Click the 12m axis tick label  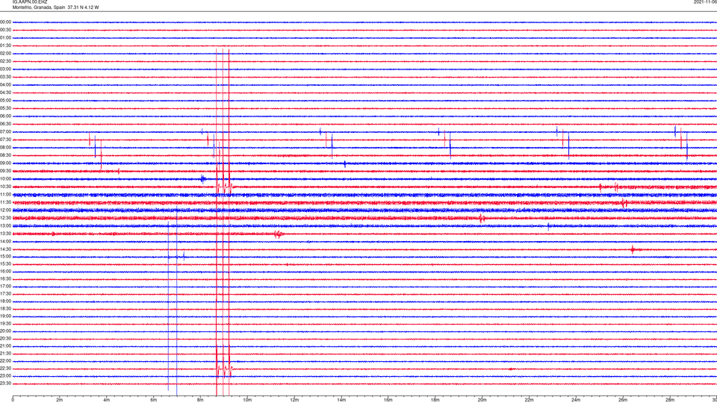pos(294,400)
